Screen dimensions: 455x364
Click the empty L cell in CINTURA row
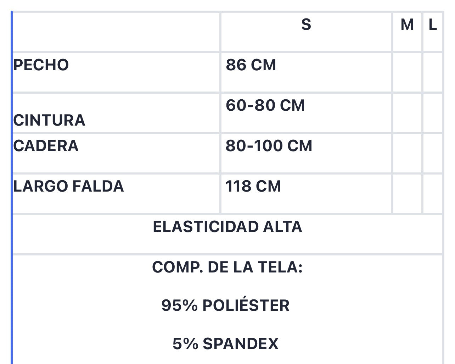click(x=433, y=113)
